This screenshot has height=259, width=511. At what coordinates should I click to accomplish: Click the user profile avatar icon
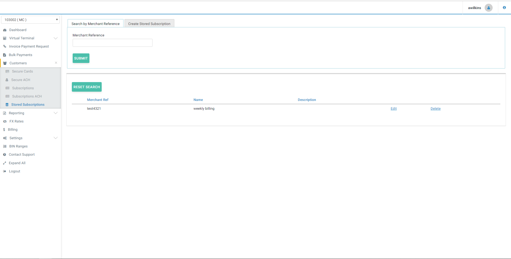pyautogui.click(x=488, y=8)
